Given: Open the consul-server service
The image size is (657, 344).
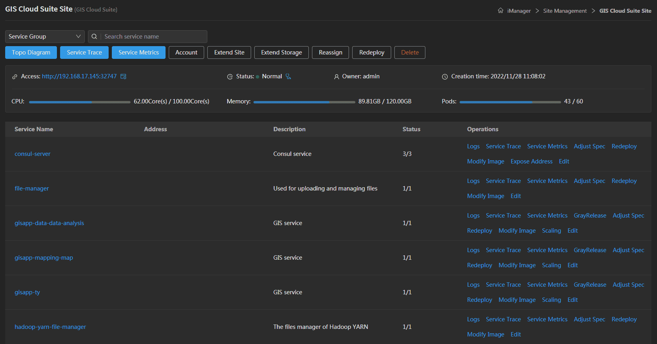Looking at the screenshot, I should (x=33, y=154).
